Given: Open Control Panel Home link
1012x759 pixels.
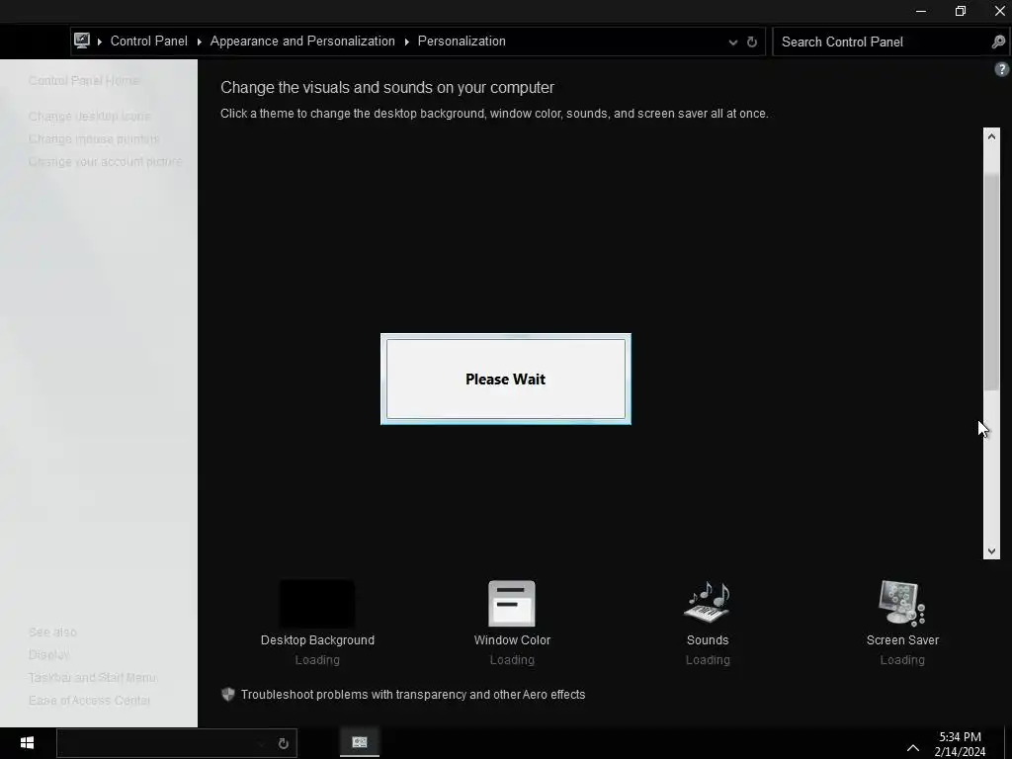Looking at the screenshot, I should 84,81.
